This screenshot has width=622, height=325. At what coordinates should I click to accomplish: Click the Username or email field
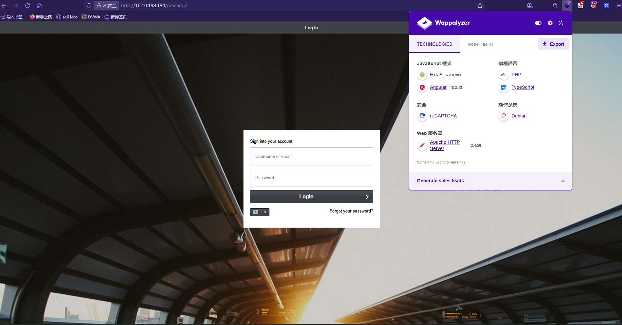[311, 157]
